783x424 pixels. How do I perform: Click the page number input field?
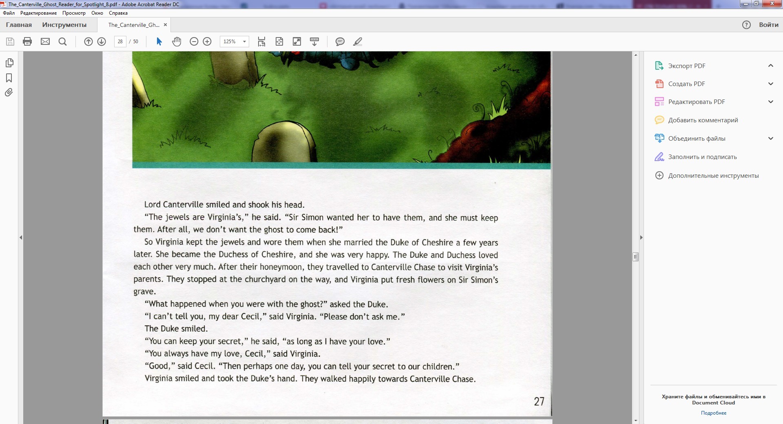pyautogui.click(x=120, y=42)
